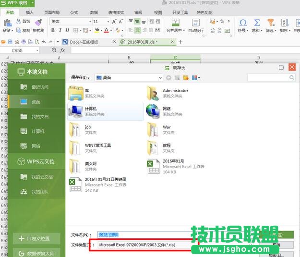The height and width of the screenshot is (257, 300).
Task: Add a new document tab with plus
Action: coord(180,42)
